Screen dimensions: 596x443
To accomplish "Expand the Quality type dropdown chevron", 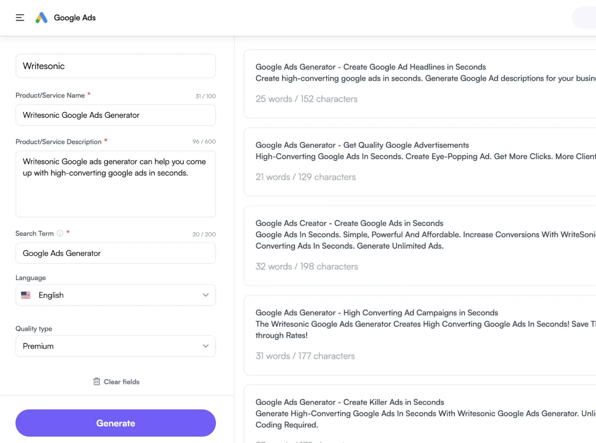I will click(205, 346).
